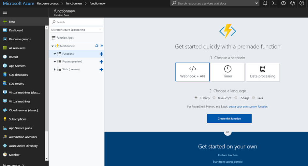Select the JavaScript language option

[x=214, y=98]
